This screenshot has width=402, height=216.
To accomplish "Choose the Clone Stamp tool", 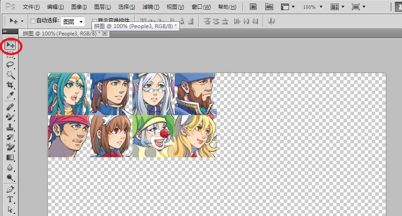I will pyautogui.click(x=10, y=127).
